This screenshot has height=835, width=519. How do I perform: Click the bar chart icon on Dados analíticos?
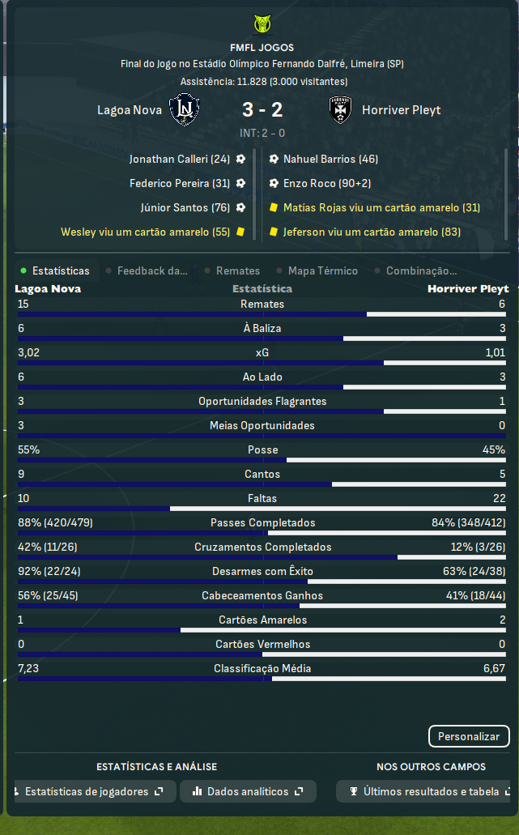click(197, 791)
